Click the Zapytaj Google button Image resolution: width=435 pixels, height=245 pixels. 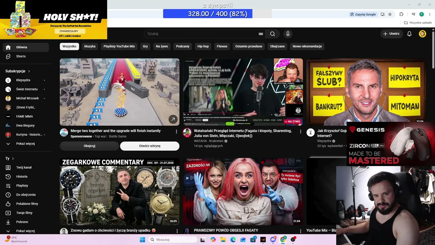point(363,14)
